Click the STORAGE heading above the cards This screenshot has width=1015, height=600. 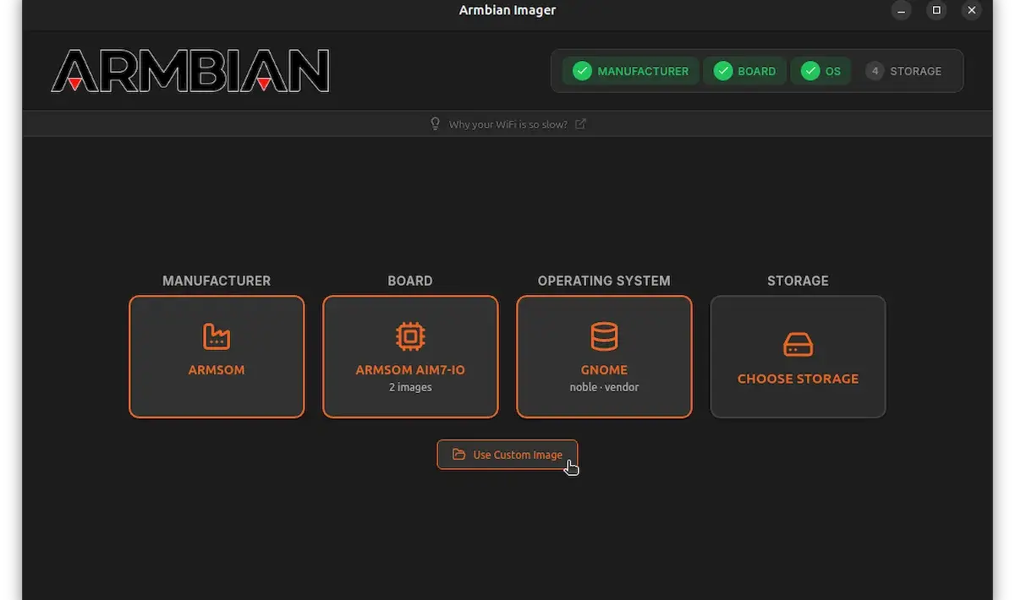coord(798,281)
